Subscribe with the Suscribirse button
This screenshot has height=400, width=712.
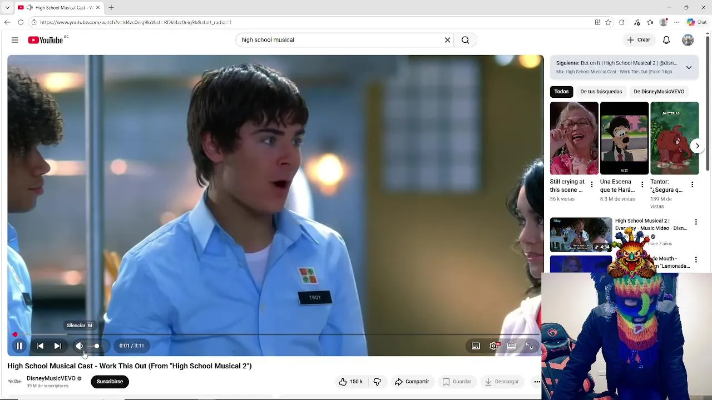[110, 382]
